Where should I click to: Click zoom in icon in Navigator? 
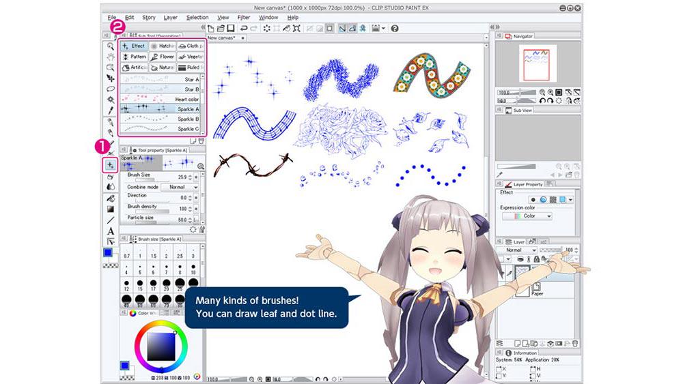[550, 93]
